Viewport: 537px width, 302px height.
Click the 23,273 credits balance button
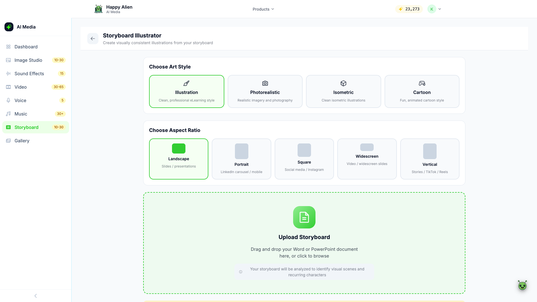409,9
